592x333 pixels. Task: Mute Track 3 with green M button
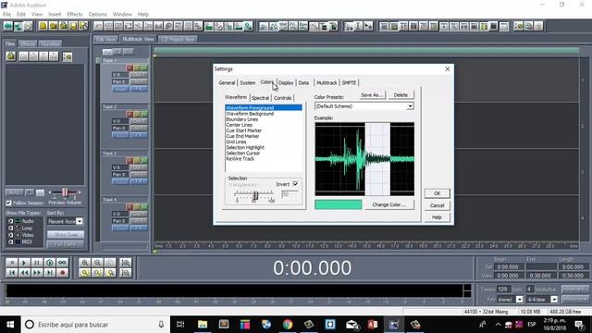tap(144, 161)
